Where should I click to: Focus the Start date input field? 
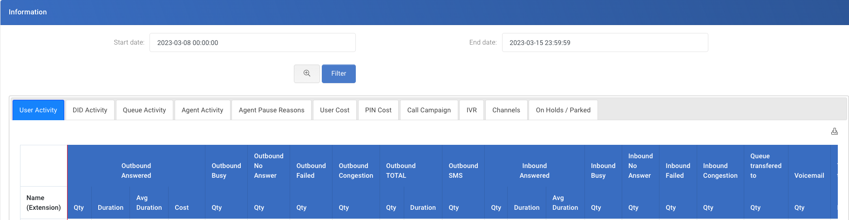pyautogui.click(x=252, y=42)
